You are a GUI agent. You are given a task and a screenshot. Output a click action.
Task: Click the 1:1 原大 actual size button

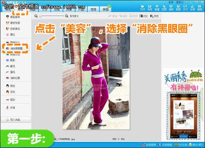pyautogui.click(x=74, y=16)
